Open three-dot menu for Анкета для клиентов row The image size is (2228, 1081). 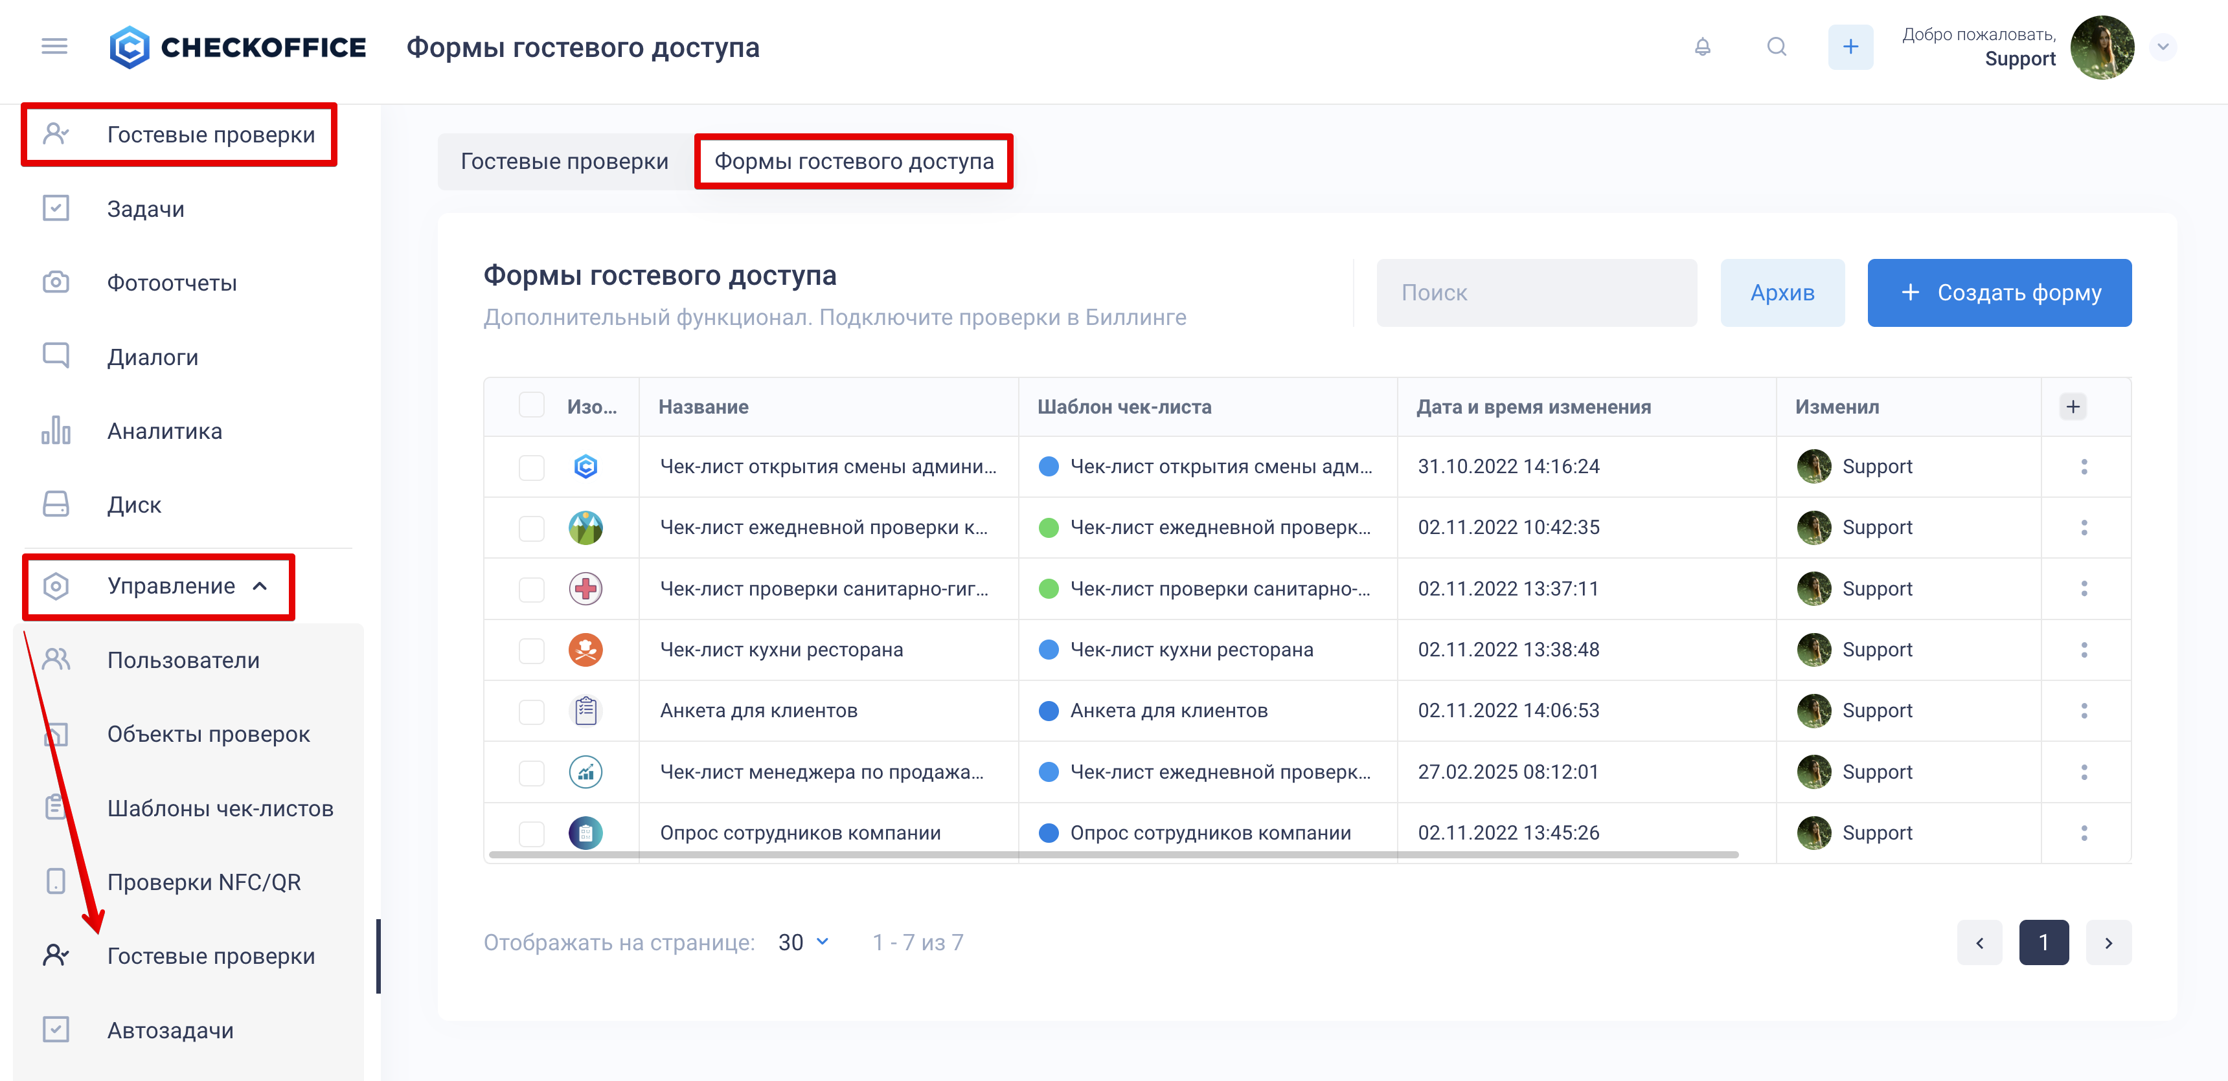[2084, 710]
